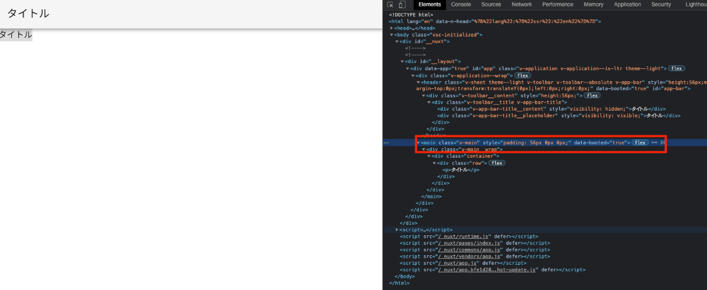Collapse the div id __nuxt node
Image resolution: width=707 pixels, height=290 pixels.
pos(397,41)
